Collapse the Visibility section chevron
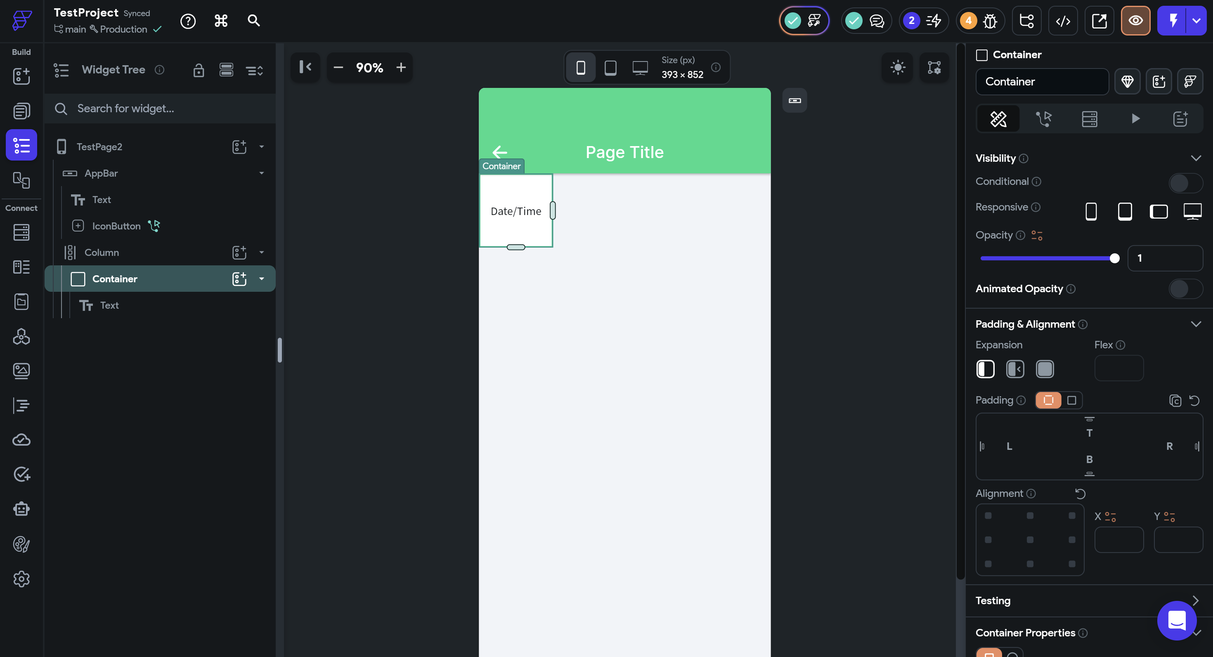This screenshot has height=657, width=1213. (x=1195, y=158)
